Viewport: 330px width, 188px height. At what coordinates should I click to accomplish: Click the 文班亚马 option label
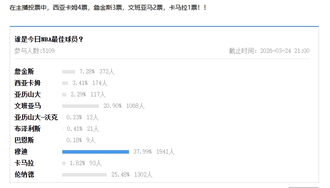(x=28, y=106)
